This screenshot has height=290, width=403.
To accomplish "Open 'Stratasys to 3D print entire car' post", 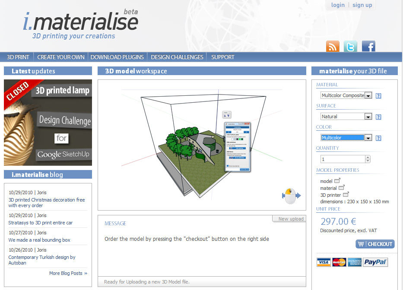I will (40, 223).
